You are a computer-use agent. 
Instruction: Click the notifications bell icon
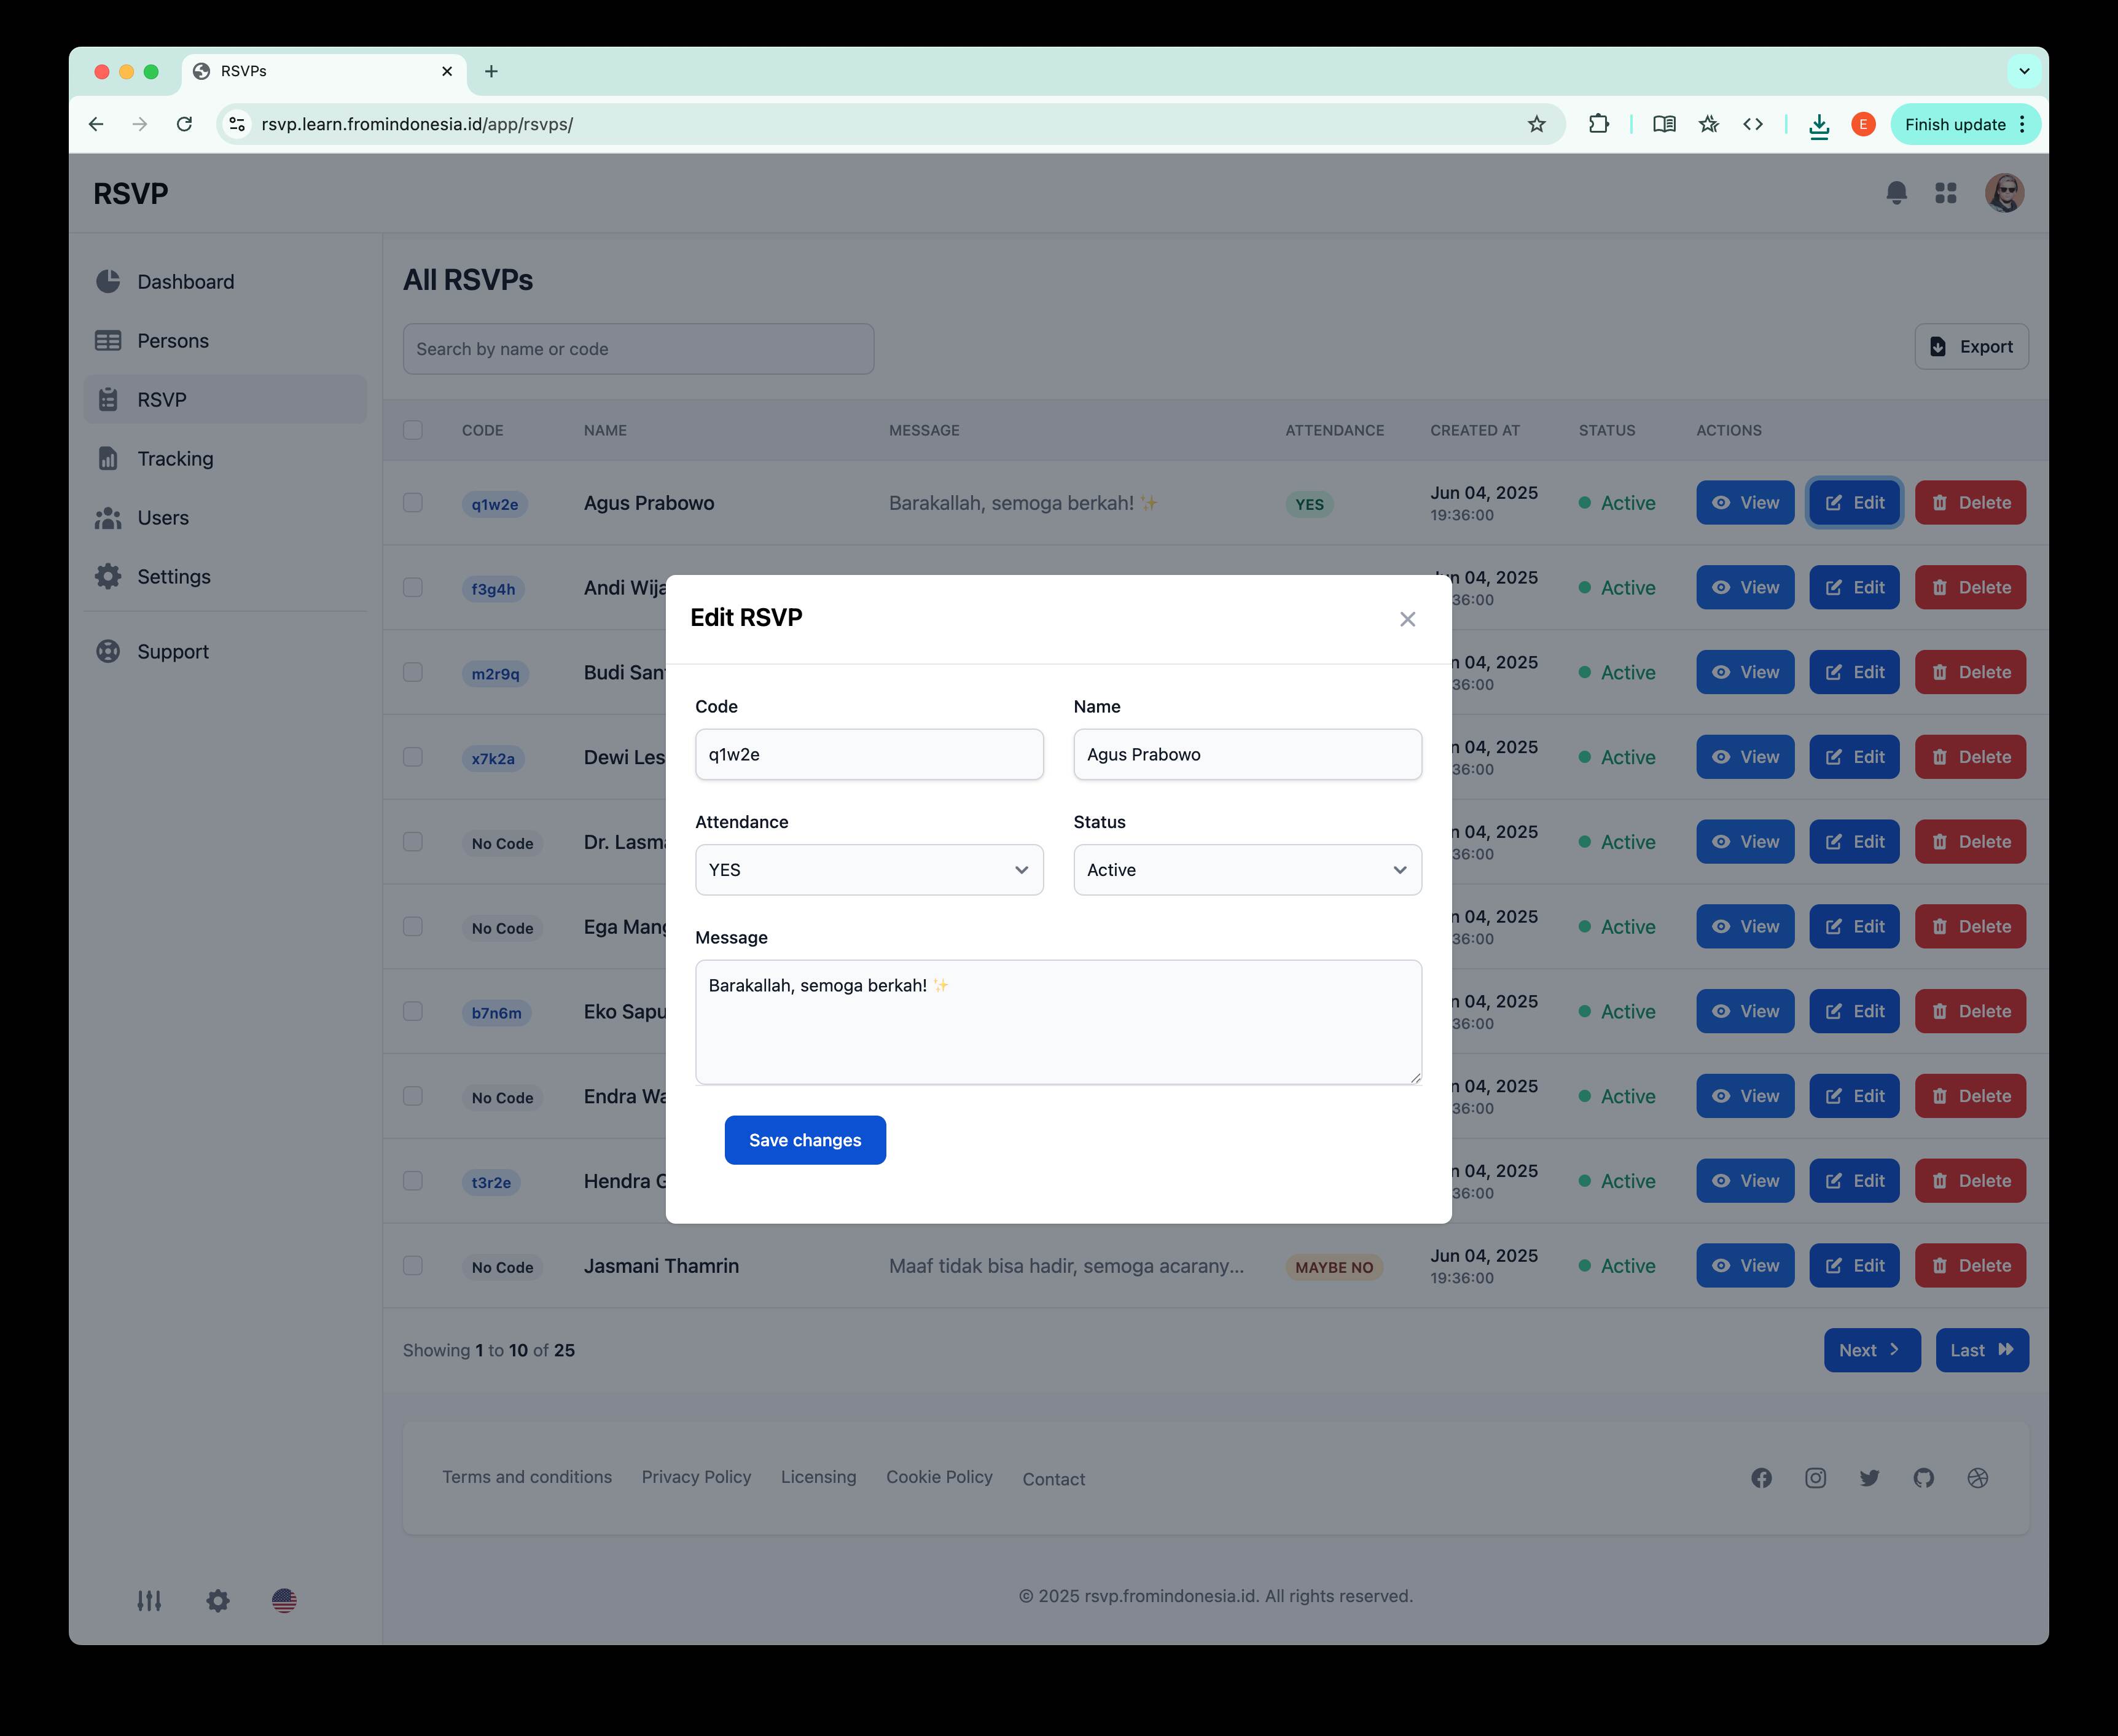pyautogui.click(x=1896, y=193)
